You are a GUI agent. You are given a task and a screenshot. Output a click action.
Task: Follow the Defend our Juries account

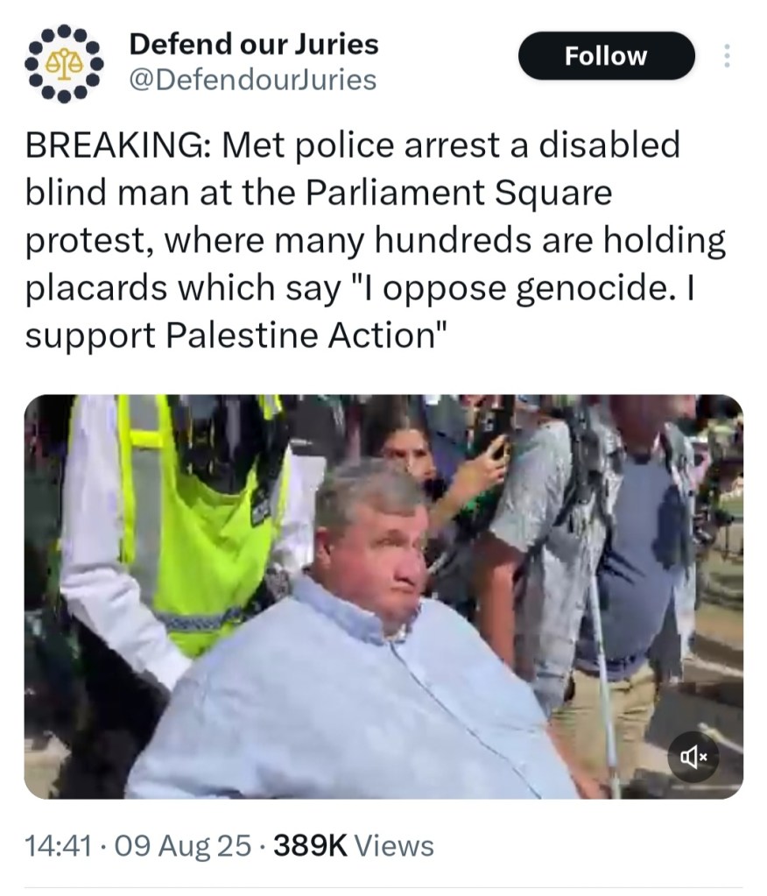pos(606,56)
